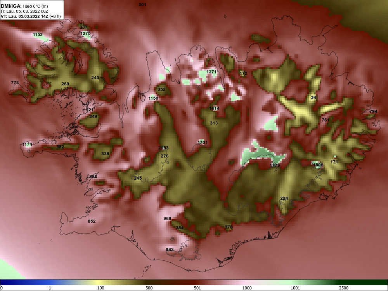Click the map value 794
The width and height of the screenshot is (388, 291).
pyautogui.click(x=373, y=112)
